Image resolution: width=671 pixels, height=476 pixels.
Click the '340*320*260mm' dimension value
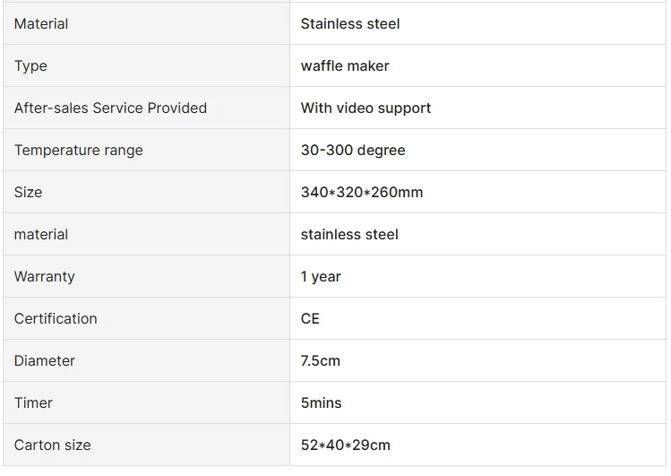pos(362,193)
